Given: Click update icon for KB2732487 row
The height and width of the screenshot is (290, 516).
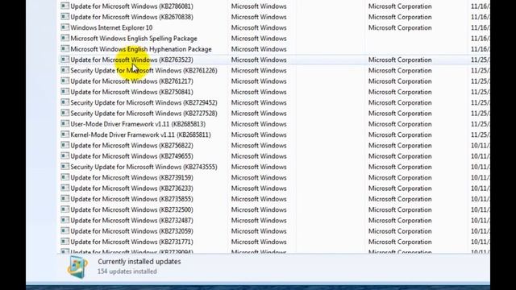Looking at the screenshot, I should coord(64,220).
